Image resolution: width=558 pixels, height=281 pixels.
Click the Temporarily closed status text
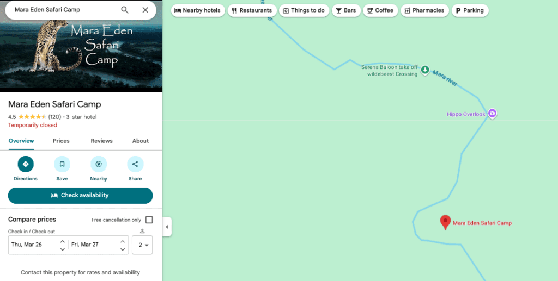(32, 125)
